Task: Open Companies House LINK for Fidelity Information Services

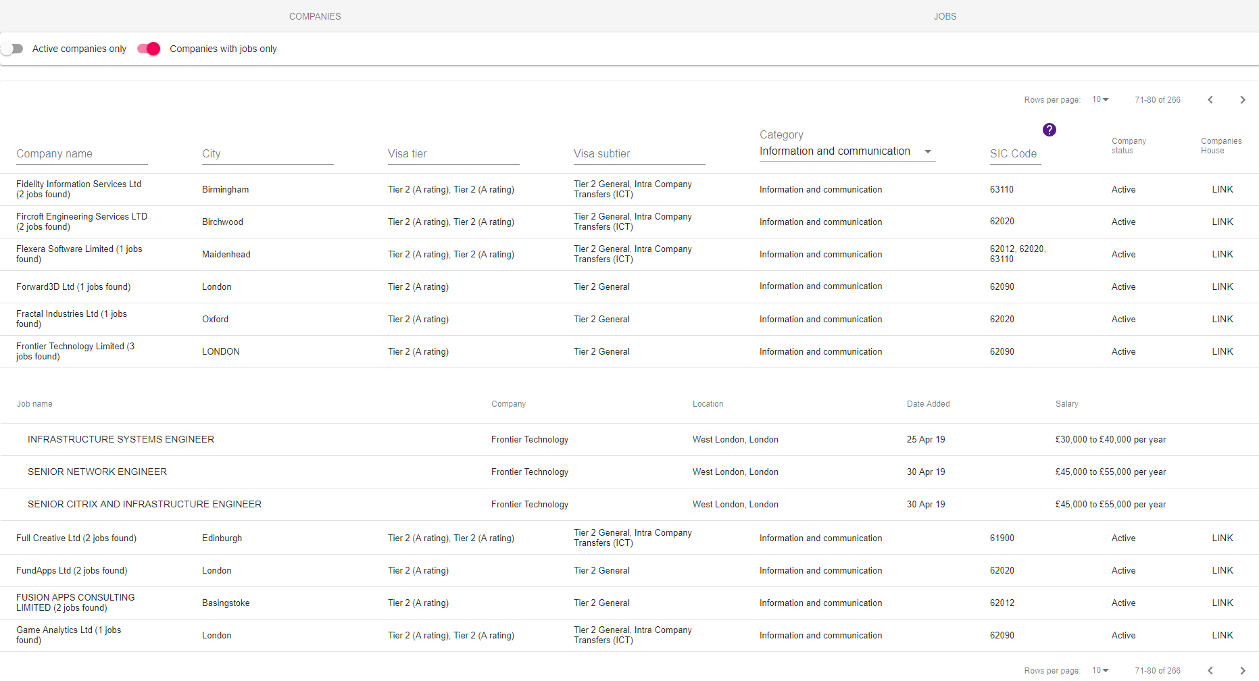Action: (x=1222, y=190)
